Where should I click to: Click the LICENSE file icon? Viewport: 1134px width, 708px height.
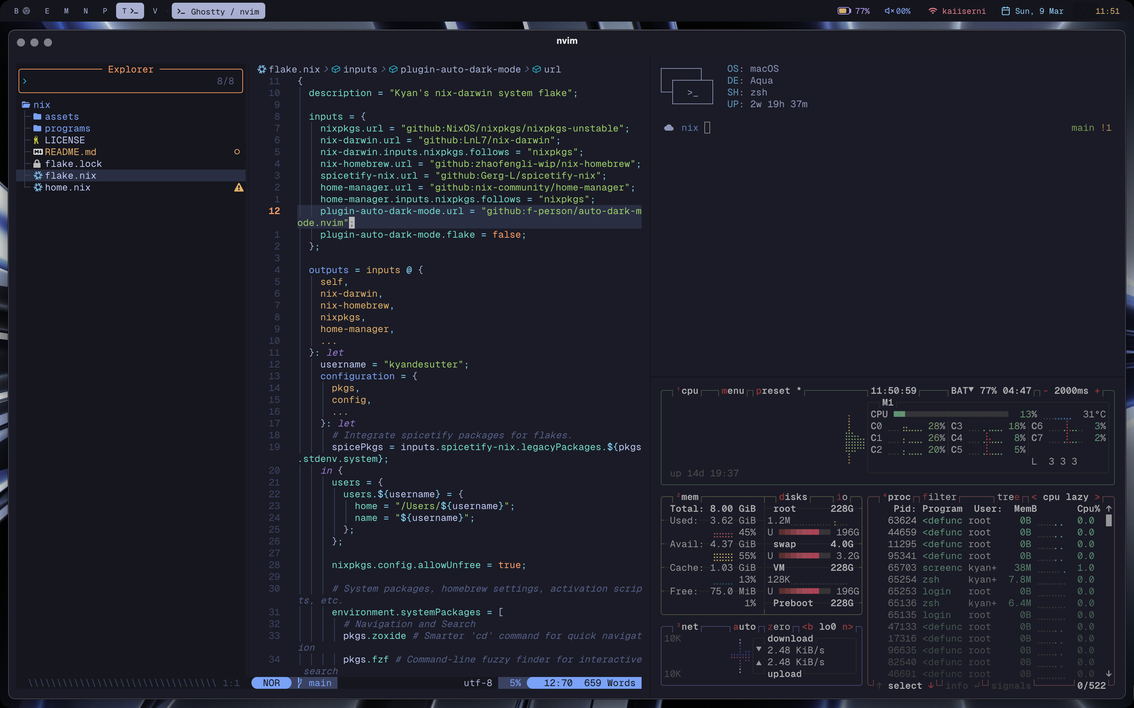[x=36, y=140]
